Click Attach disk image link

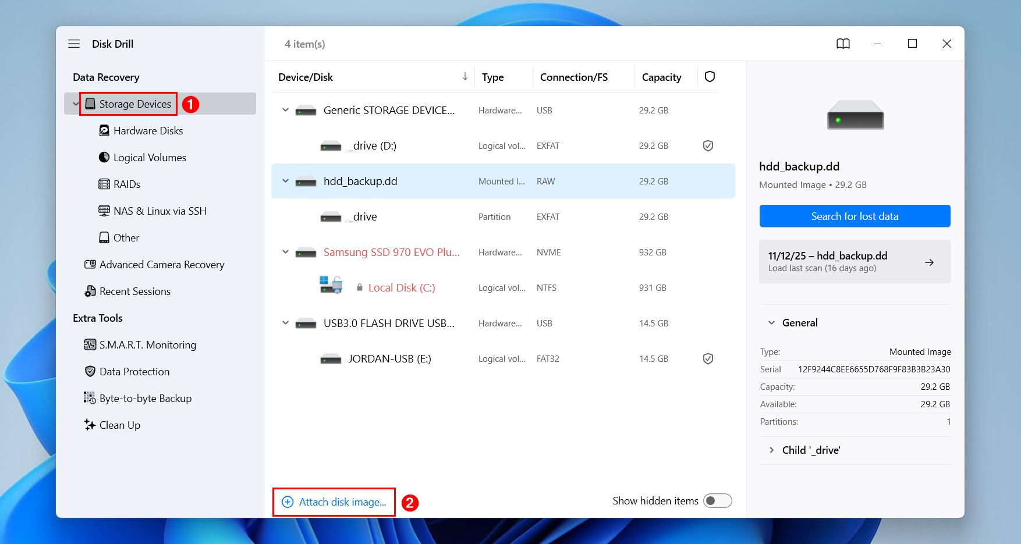(x=334, y=501)
